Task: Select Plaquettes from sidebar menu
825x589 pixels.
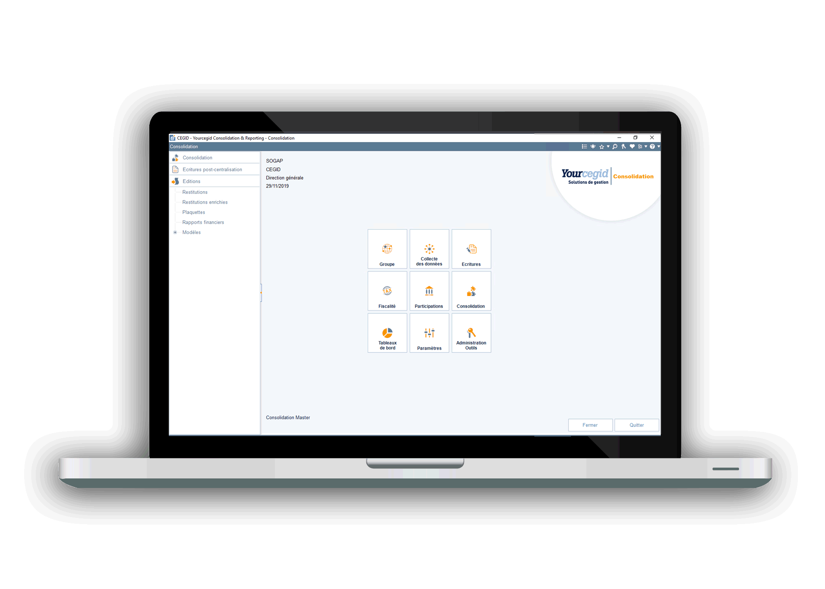Action: 195,212
